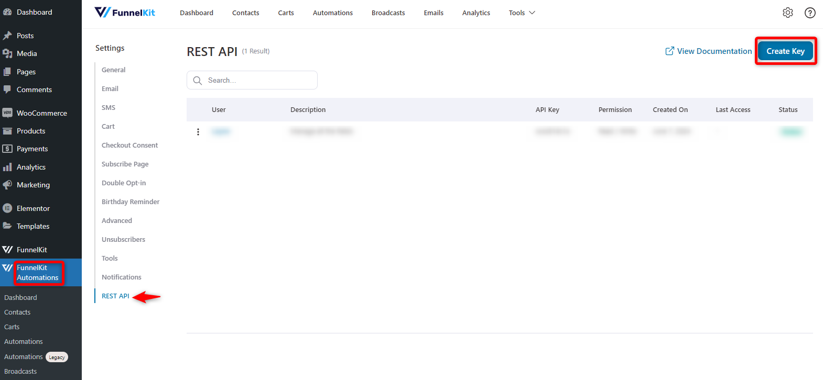Open Carts in top navigation

pyautogui.click(x=286, y=13)
